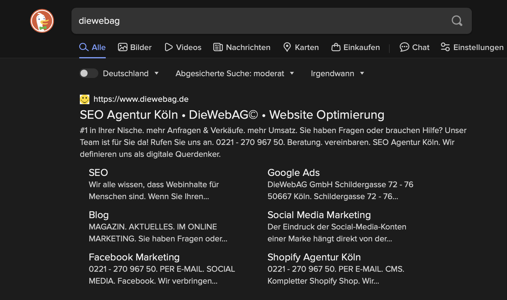Click the Einstellungen sliders icon
507x300 pixels.
coord(445,47)
